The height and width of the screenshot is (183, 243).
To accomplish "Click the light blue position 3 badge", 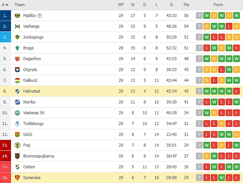I will [5, 37].
